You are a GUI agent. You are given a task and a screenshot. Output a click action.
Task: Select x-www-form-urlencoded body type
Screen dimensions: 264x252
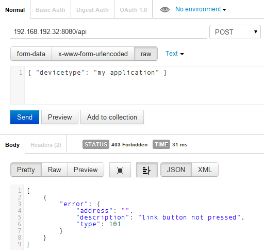(93, 54)
